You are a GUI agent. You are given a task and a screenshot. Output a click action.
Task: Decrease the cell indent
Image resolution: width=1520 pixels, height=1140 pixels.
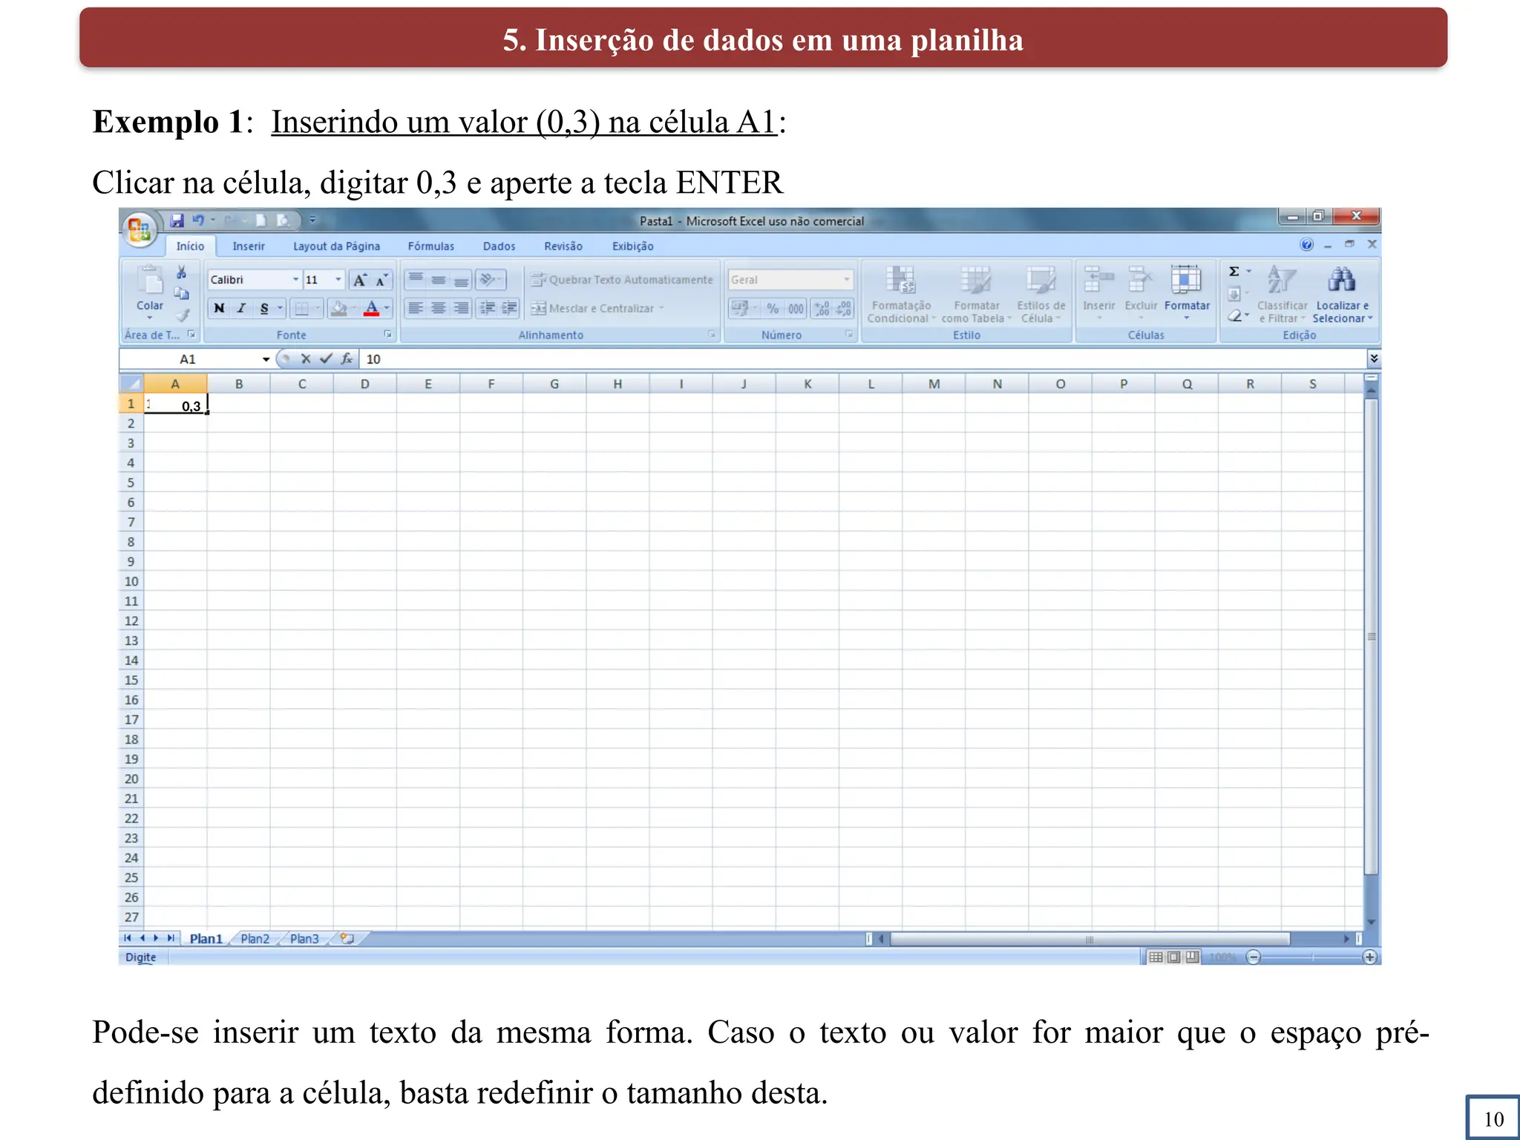coord(487,308)
